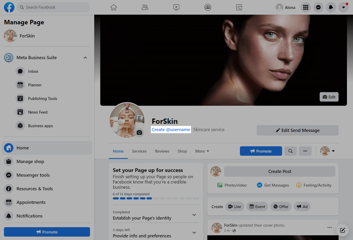Click the page search magnifier button
Image resolution: width=353 pixels, height=240 pixels.
(290, 151)
